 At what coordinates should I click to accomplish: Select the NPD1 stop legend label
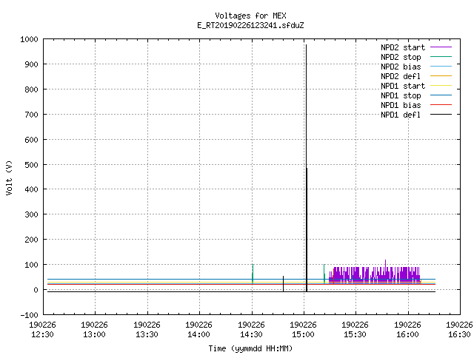coord(401,95)
